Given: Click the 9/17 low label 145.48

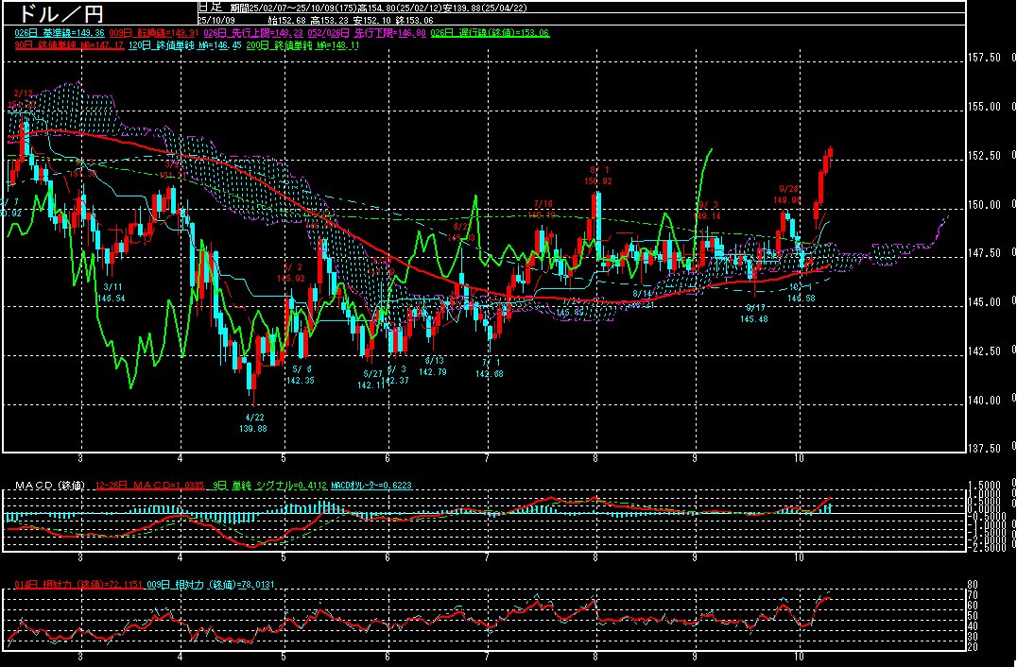Looking at the screenshot, I should (753, 314).
